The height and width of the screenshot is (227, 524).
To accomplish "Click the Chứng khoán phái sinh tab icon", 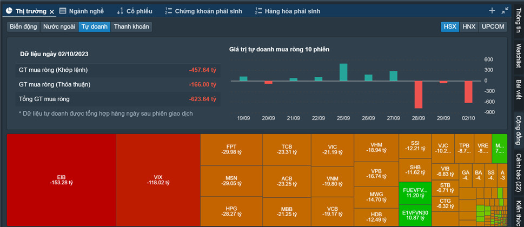I will click(x=168, y=11).
